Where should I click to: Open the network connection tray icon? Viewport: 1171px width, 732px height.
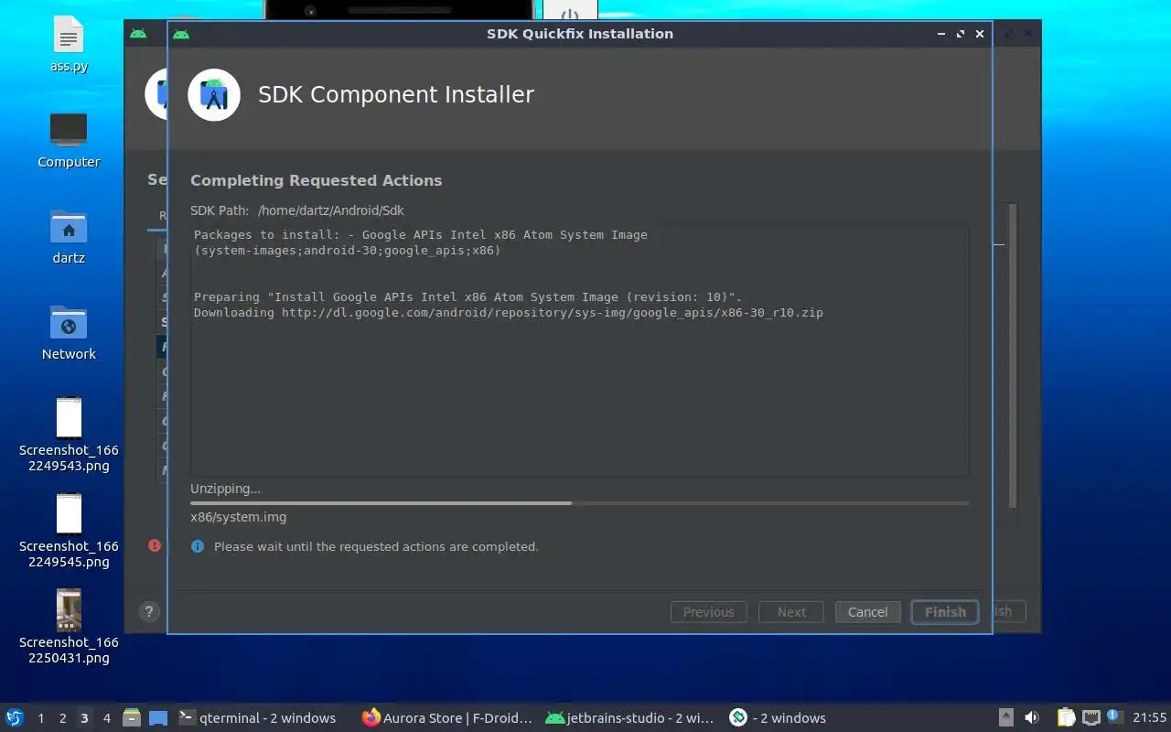1090,717
